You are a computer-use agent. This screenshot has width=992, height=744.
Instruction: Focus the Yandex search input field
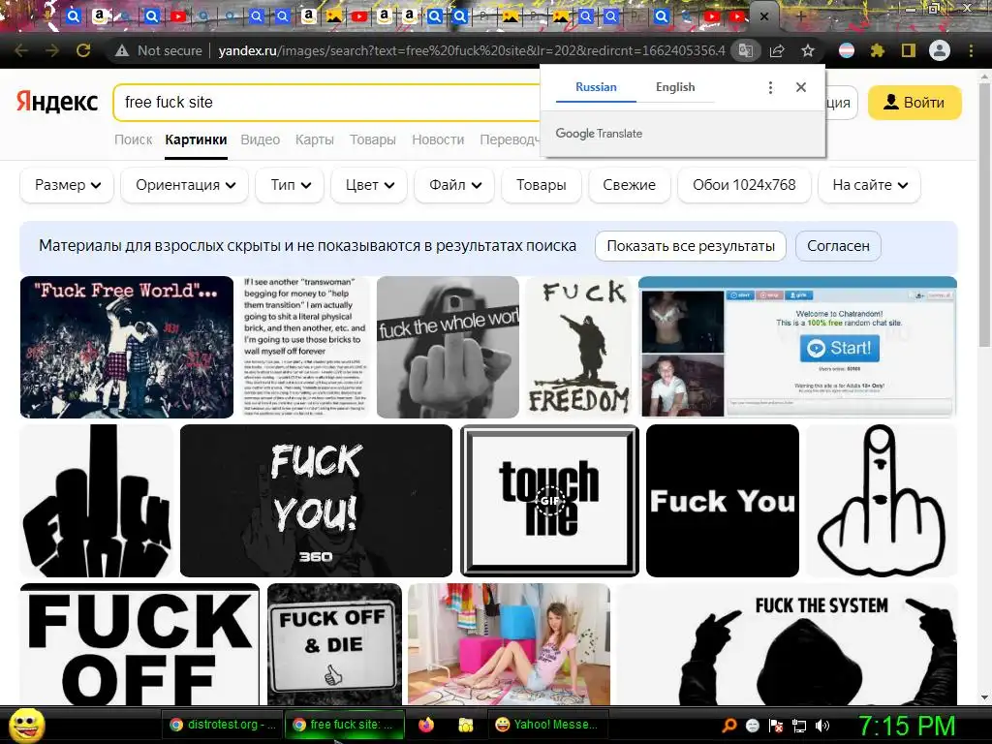click(x=325, y=103)
